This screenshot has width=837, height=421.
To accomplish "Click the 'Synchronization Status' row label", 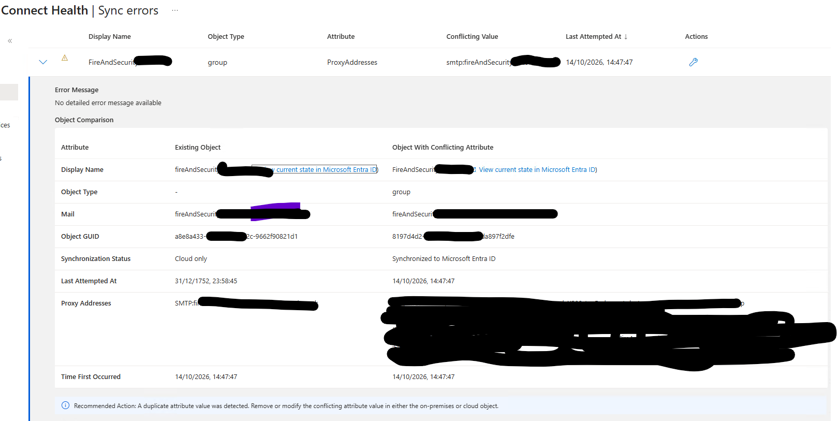I will 96,259.
